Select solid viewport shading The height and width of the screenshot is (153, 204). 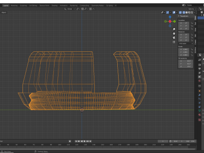pyautogui.click(x=187, y=13)
